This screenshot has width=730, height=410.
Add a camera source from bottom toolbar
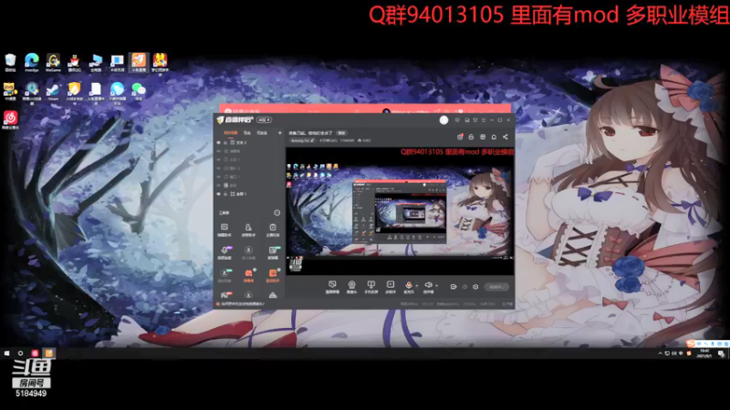click(351, 287)
